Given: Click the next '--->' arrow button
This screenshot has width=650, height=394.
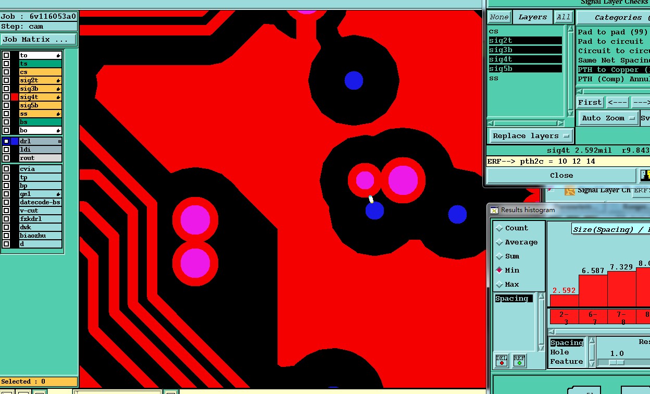Looking at the screenshot, I should 641,102.
